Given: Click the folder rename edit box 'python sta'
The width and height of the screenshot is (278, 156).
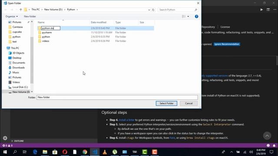Looking at the screenshot, I should pos(51,28).
